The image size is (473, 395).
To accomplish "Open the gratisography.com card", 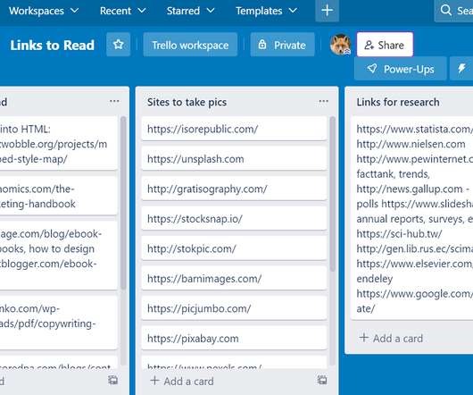I will click(234, 189).
